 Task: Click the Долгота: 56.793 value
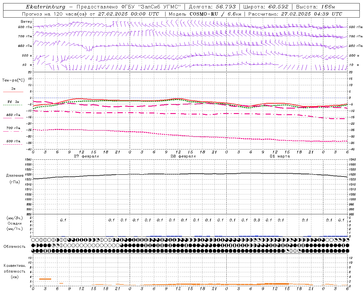[212, 7]
